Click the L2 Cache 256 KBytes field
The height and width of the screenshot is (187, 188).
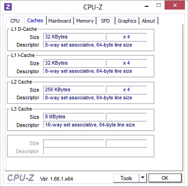click(74, 90)
